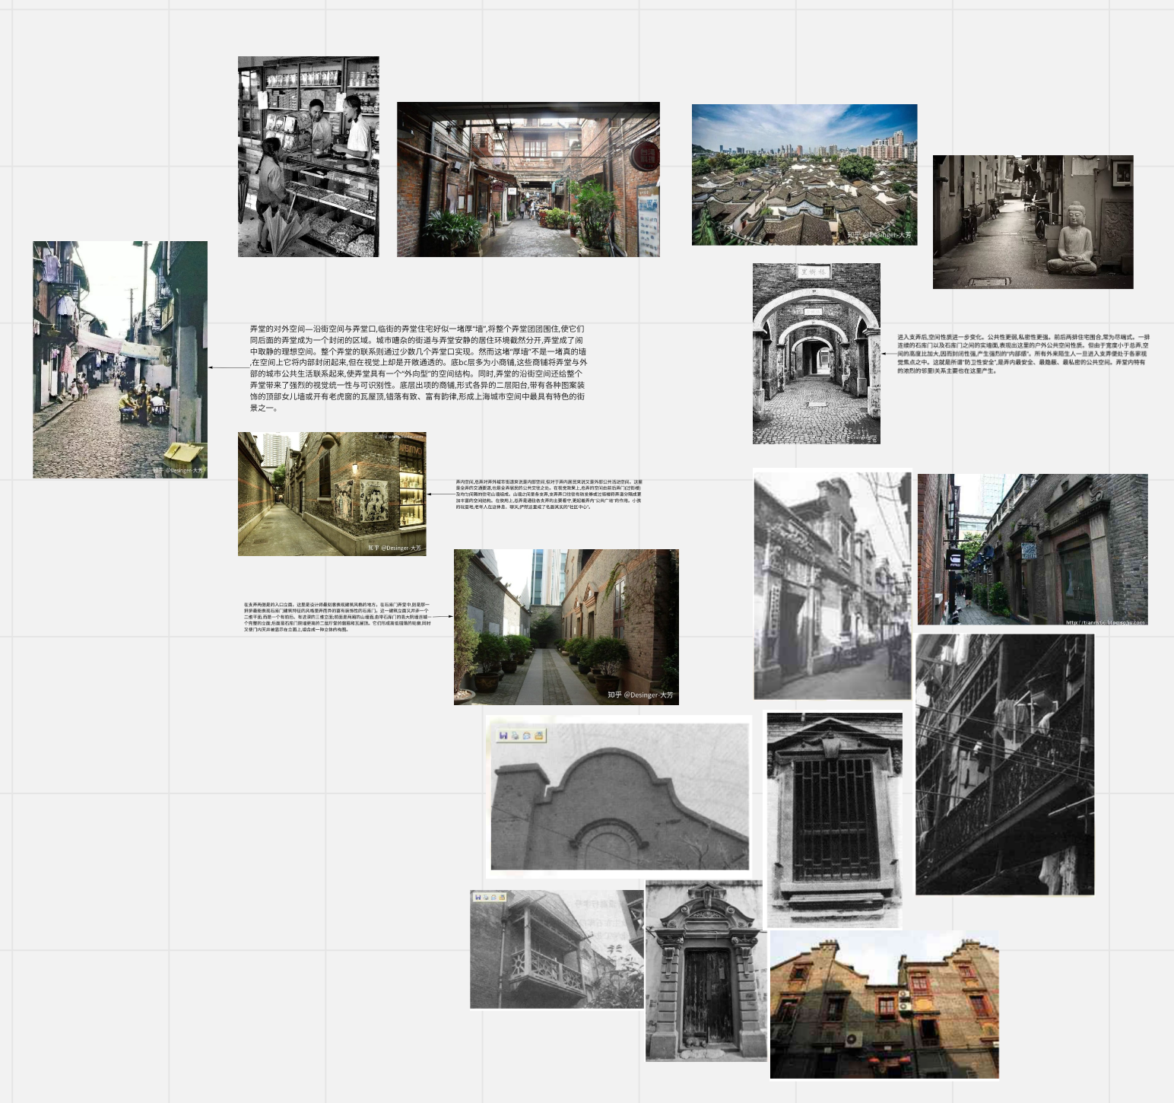
Task: Select the red brick stepped-gable building photo
Action: click(884, 1004)
